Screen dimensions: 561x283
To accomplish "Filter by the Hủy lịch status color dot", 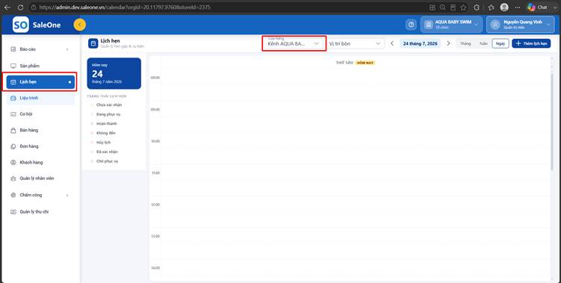I will (92, 143).
